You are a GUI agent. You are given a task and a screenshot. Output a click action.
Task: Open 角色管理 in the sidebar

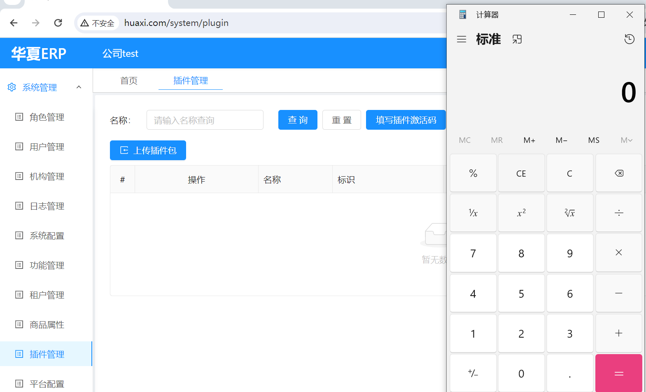[46, 117]
